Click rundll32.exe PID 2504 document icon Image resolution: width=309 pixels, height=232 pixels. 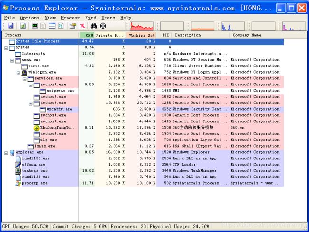[18, 158]
